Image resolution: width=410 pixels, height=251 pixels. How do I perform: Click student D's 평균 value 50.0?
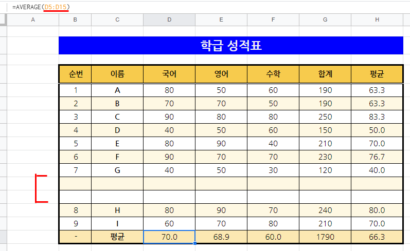[x=377, y=130]
